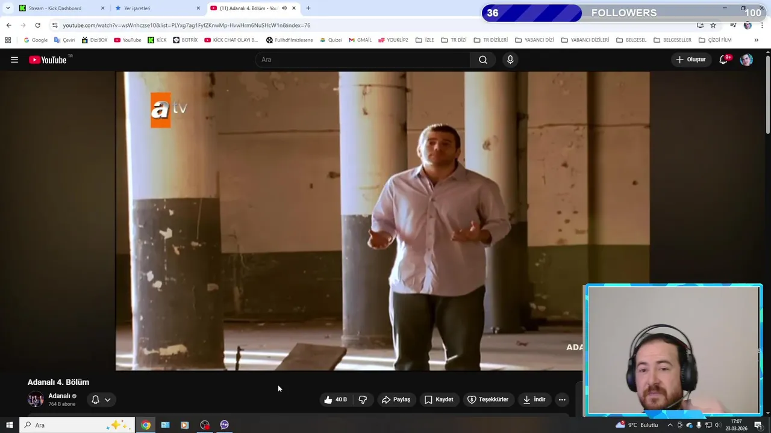This screenshot has width=771, height=433.
Task: Open the Windows Start button
Action: coord(9,425)
